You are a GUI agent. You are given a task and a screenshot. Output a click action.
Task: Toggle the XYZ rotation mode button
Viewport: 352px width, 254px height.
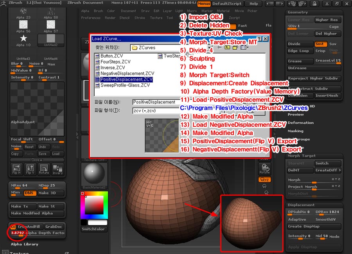coord(264,179)
